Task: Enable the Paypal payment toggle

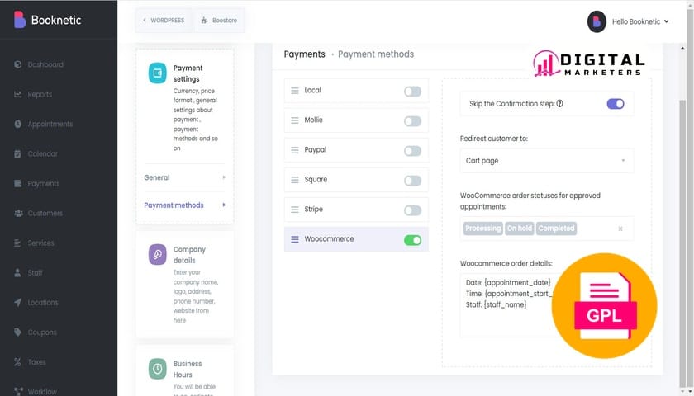Action: [412, 151]
